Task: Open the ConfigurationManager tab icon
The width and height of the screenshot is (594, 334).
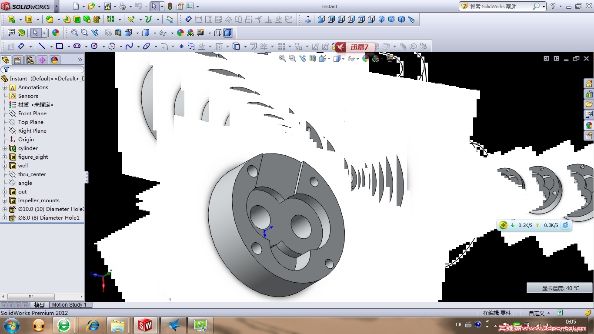Action: point(30,60)
